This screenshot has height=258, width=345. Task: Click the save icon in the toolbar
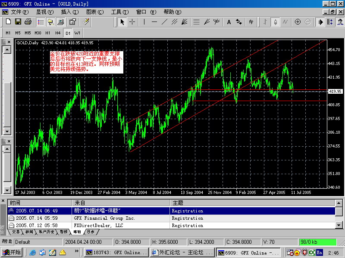[x=18, y=22]
